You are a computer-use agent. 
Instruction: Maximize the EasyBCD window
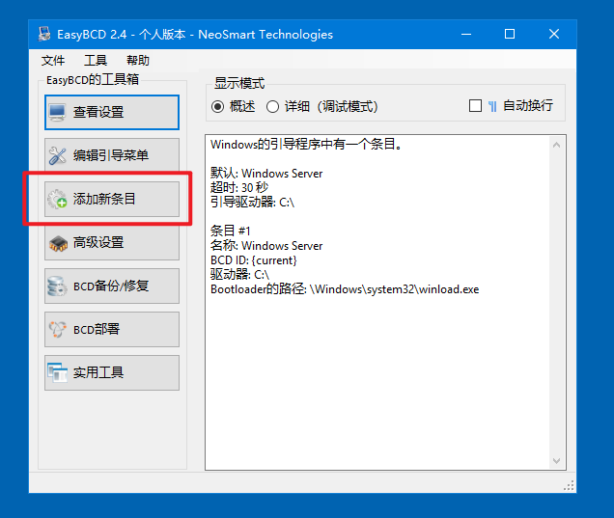point(510,34)
